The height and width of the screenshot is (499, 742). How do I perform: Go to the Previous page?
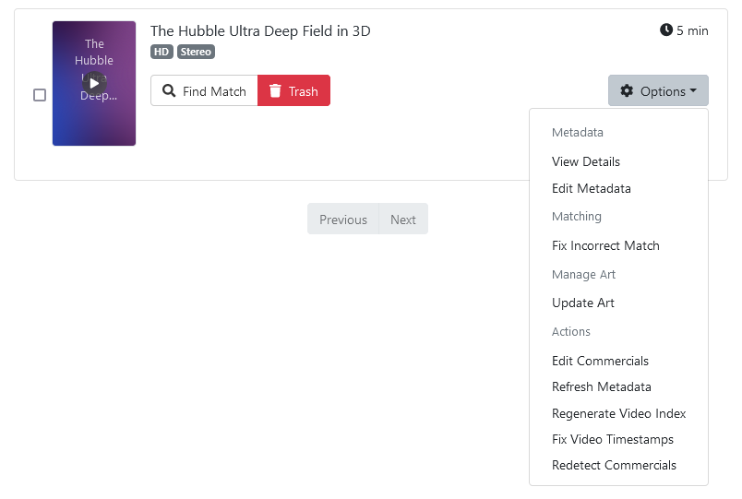click(343, 220)
